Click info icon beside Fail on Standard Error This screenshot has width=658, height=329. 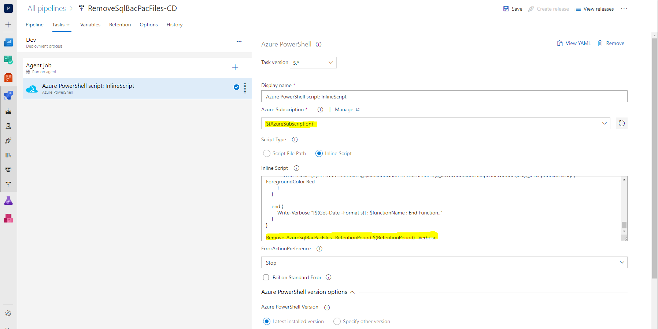click(x=328, y=277)
